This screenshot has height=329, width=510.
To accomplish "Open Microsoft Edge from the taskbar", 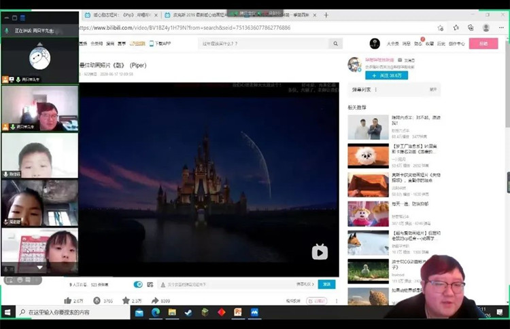I will (x=156, y=312).
